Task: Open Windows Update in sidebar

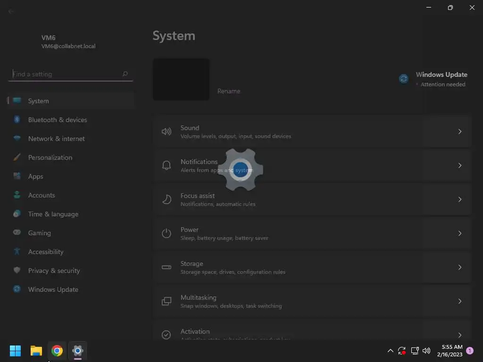Action: 71,289
